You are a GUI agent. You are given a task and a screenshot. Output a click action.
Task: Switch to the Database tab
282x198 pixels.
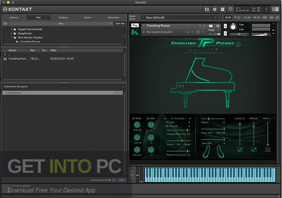point(63,17)
